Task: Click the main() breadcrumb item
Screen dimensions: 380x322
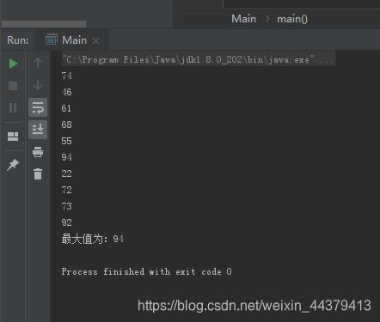Action: 292,19
